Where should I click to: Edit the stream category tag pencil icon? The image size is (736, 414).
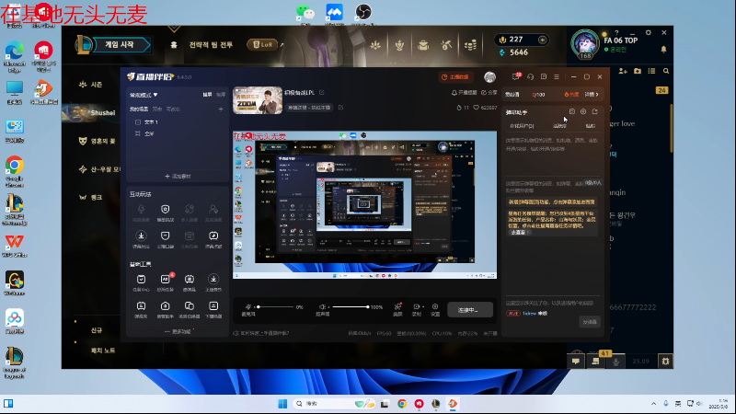tap(340, 108)
